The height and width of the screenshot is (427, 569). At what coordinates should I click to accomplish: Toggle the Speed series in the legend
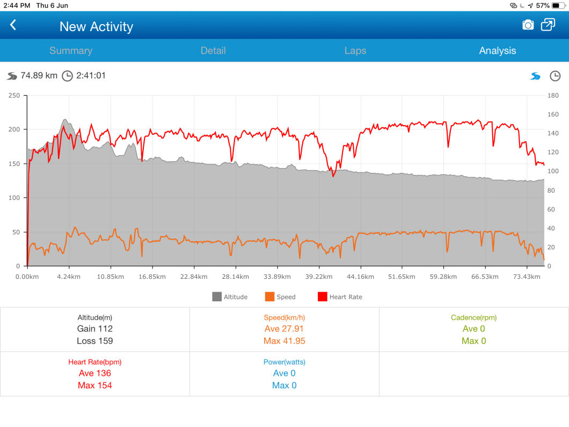pyautogui.click(x=280, y=296)
